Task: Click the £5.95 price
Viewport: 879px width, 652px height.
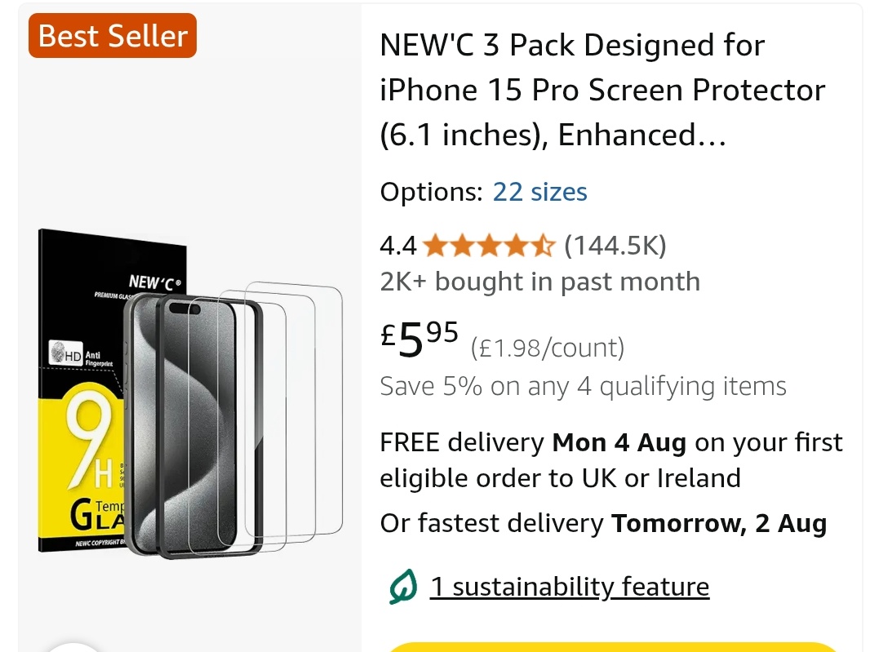Action: coord(420,339)
